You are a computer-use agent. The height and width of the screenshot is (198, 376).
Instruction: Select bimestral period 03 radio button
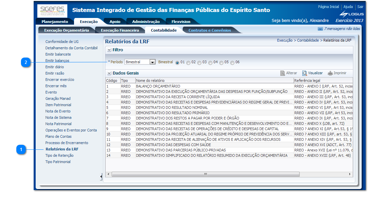[199, 63]
